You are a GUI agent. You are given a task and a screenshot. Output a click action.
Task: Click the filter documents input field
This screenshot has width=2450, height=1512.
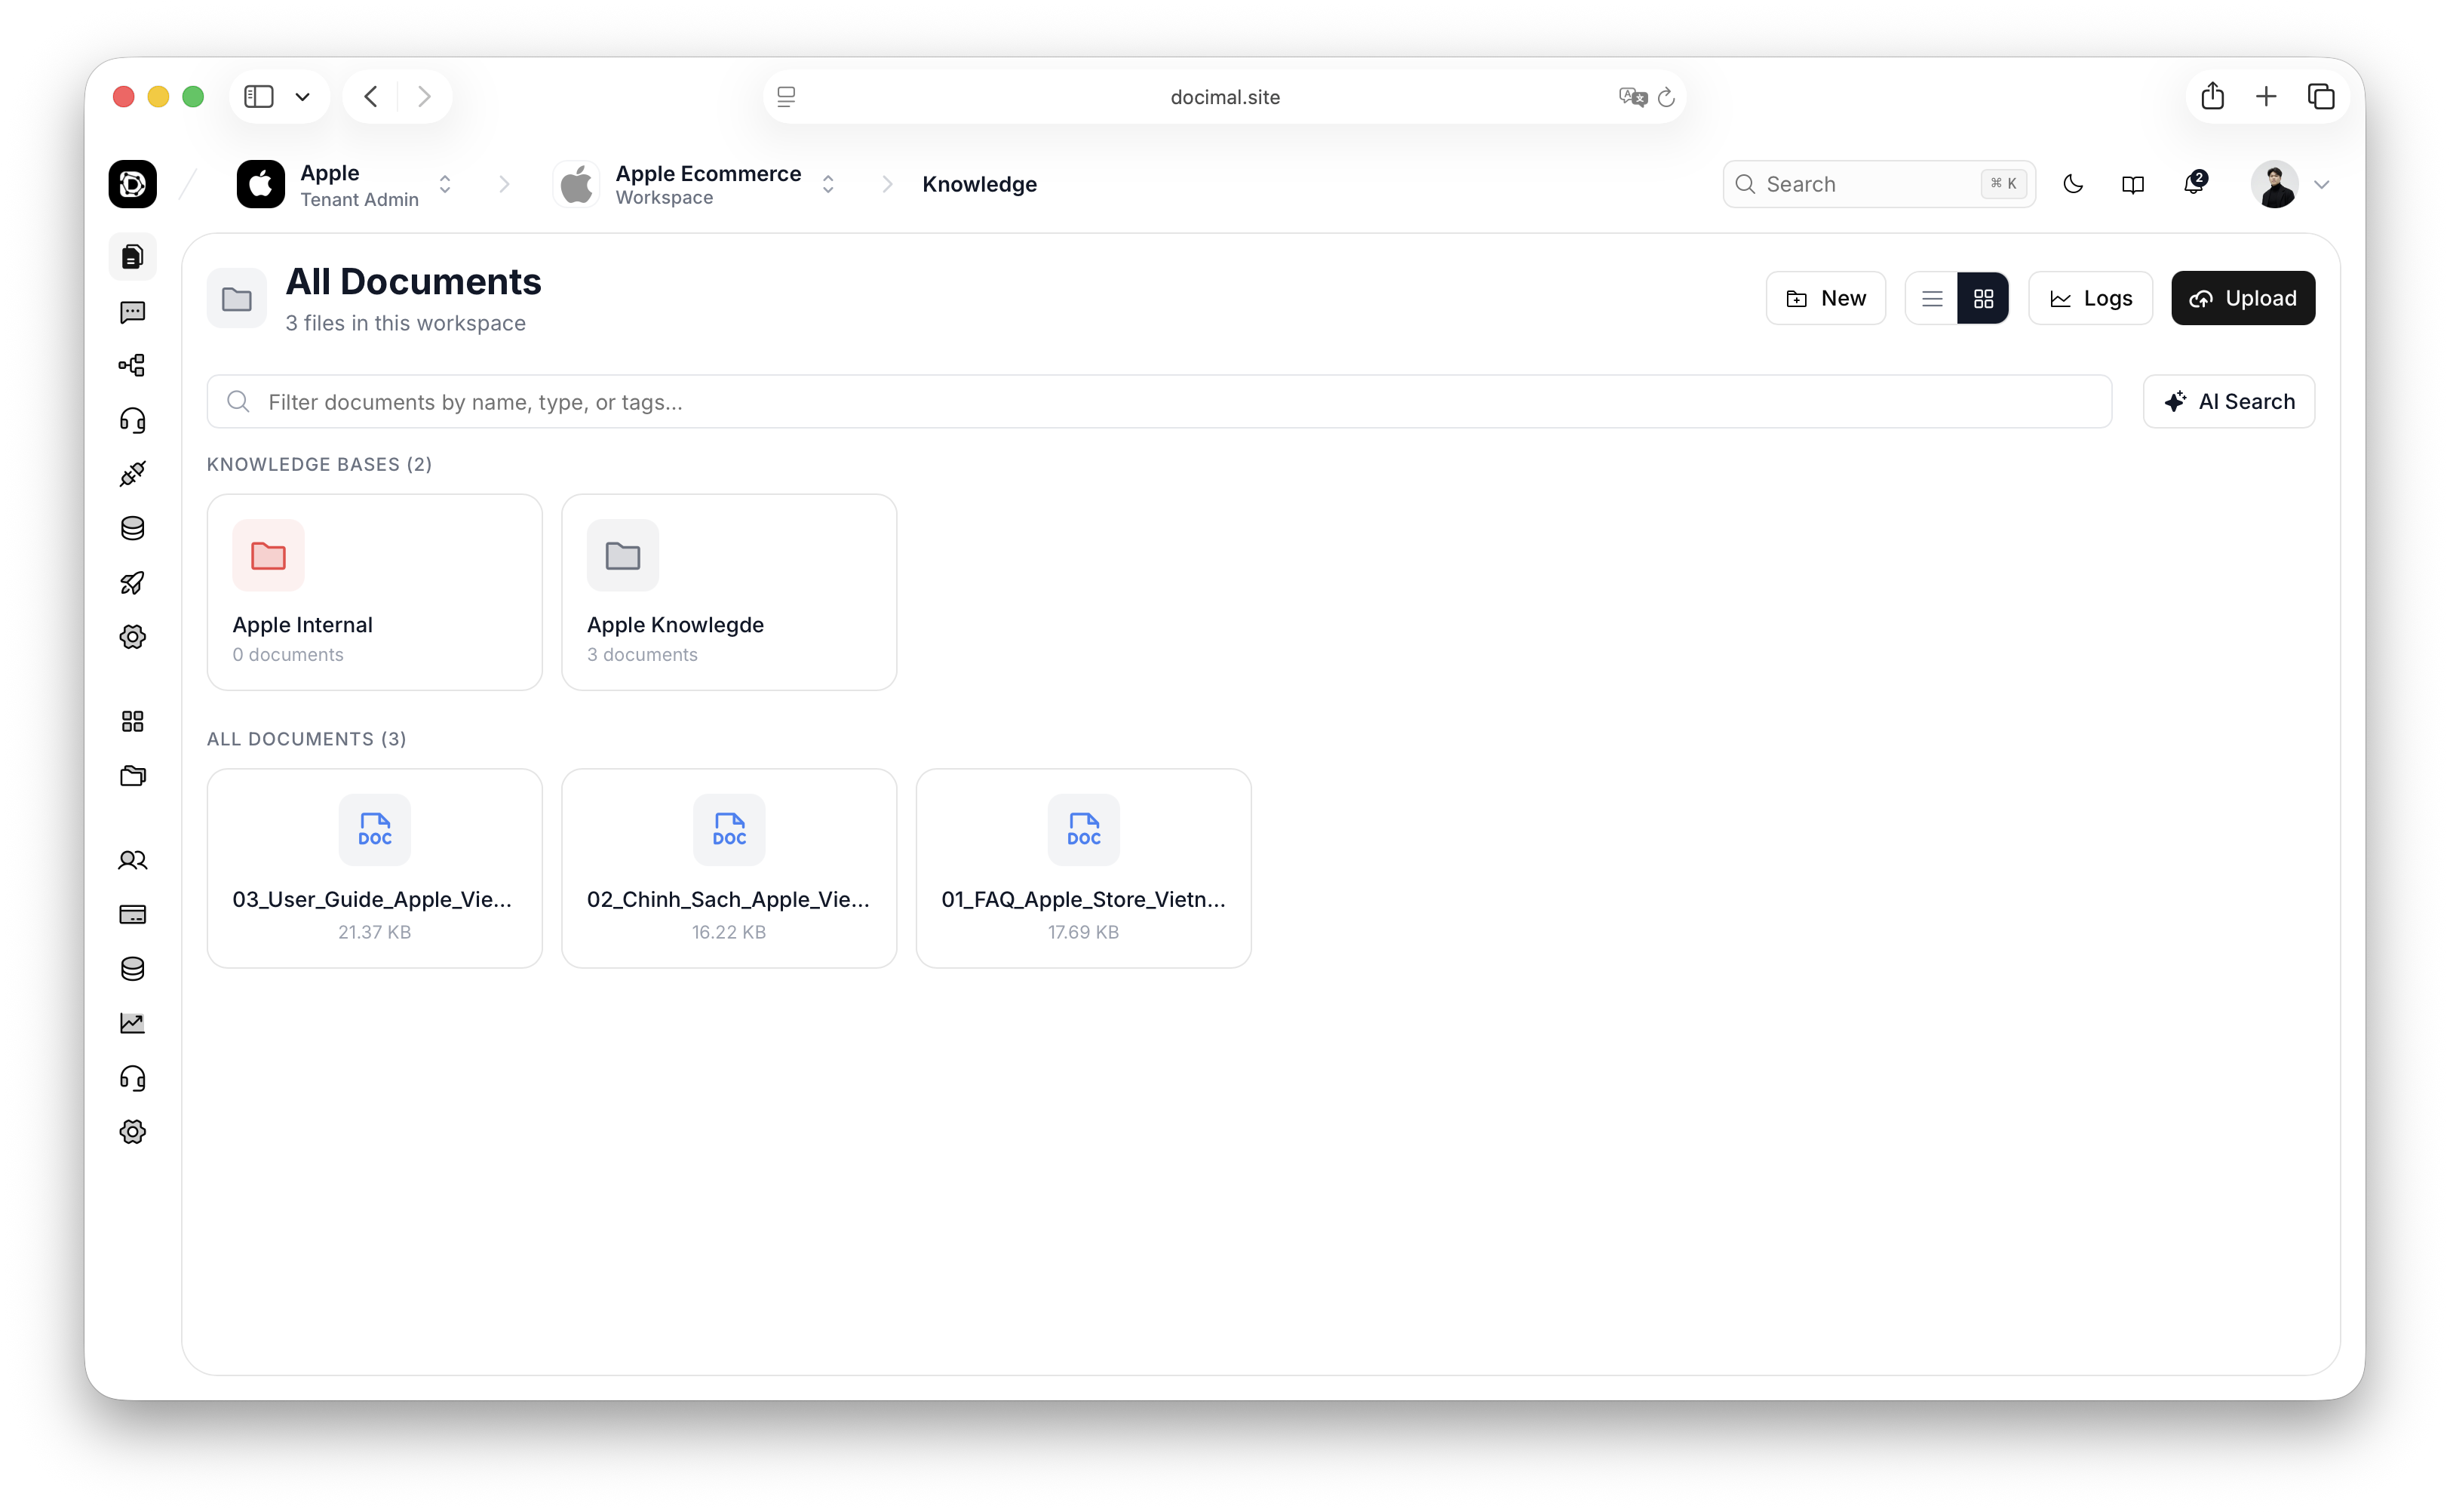pos(1159,402)
